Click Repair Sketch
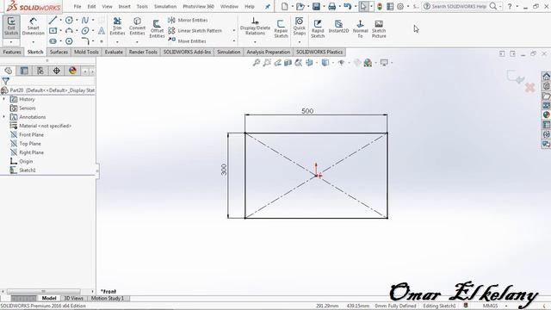 [x=281, y=28]
